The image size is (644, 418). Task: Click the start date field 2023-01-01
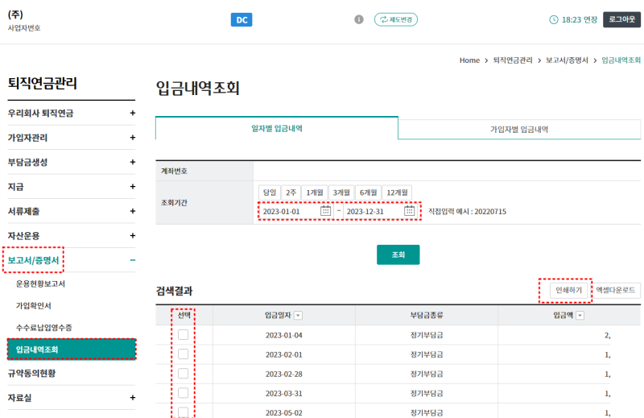point(289,211)
